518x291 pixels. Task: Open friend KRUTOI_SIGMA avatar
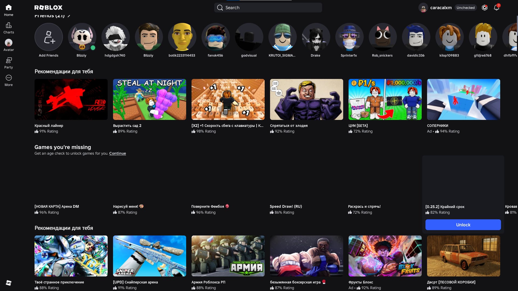point(282,37)
